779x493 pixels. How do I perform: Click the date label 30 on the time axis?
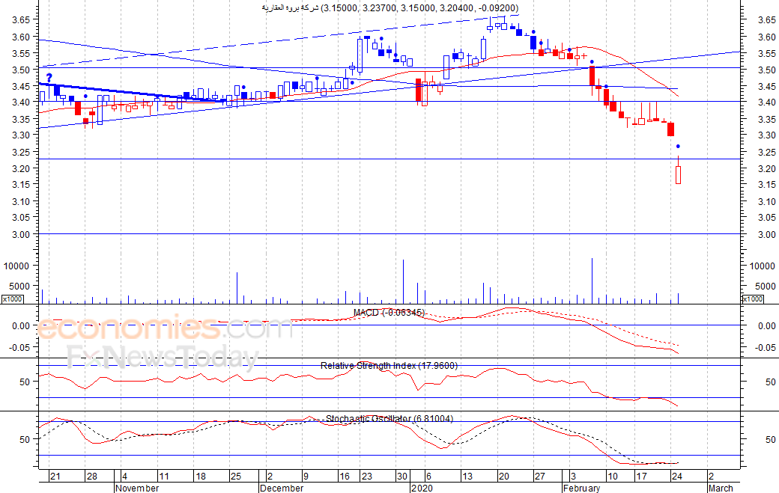(x=401, y=476)
